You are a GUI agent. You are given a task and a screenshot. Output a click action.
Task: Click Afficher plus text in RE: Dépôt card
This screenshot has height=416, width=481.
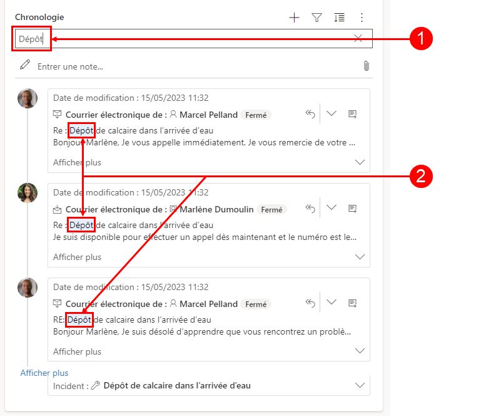77,351
